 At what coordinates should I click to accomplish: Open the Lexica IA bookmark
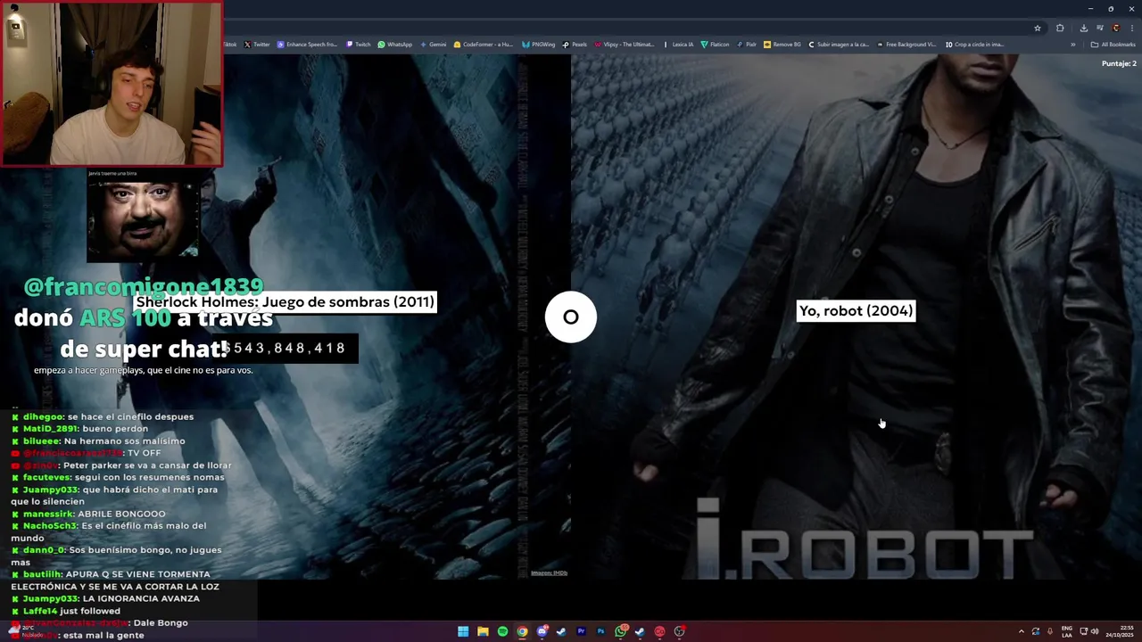[x=679, y=44]
